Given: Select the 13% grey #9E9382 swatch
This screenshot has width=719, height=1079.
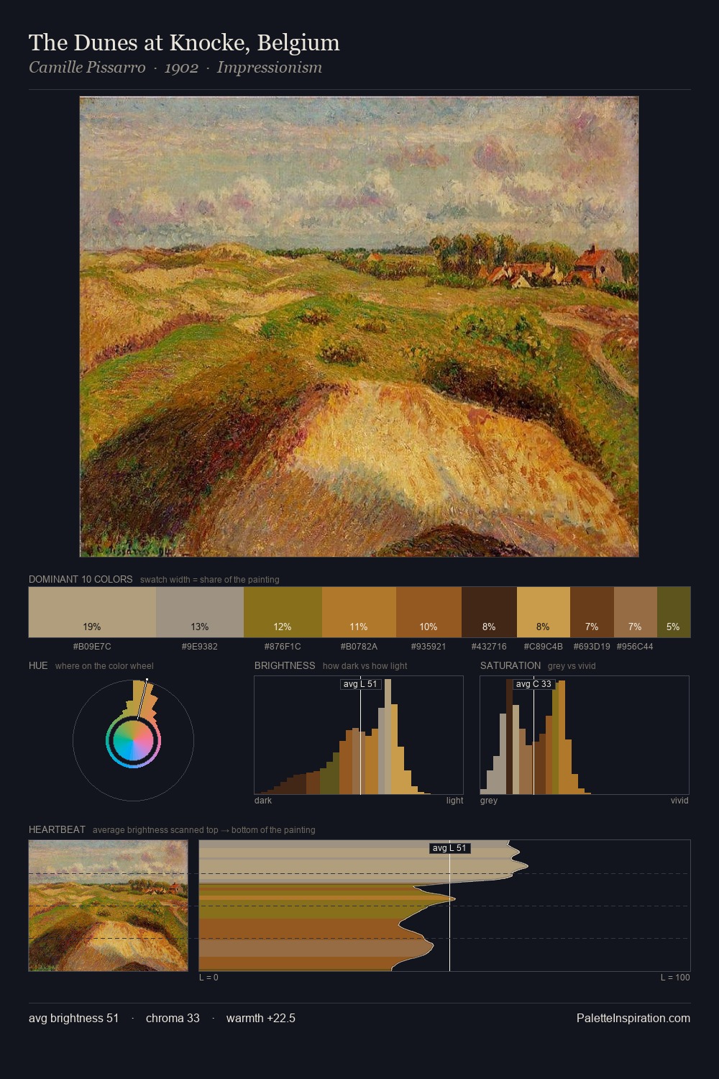Looking at the screenshot, I should [x=200, y=612].
